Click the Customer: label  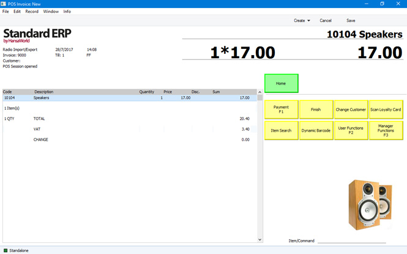(x=12, y=61)
